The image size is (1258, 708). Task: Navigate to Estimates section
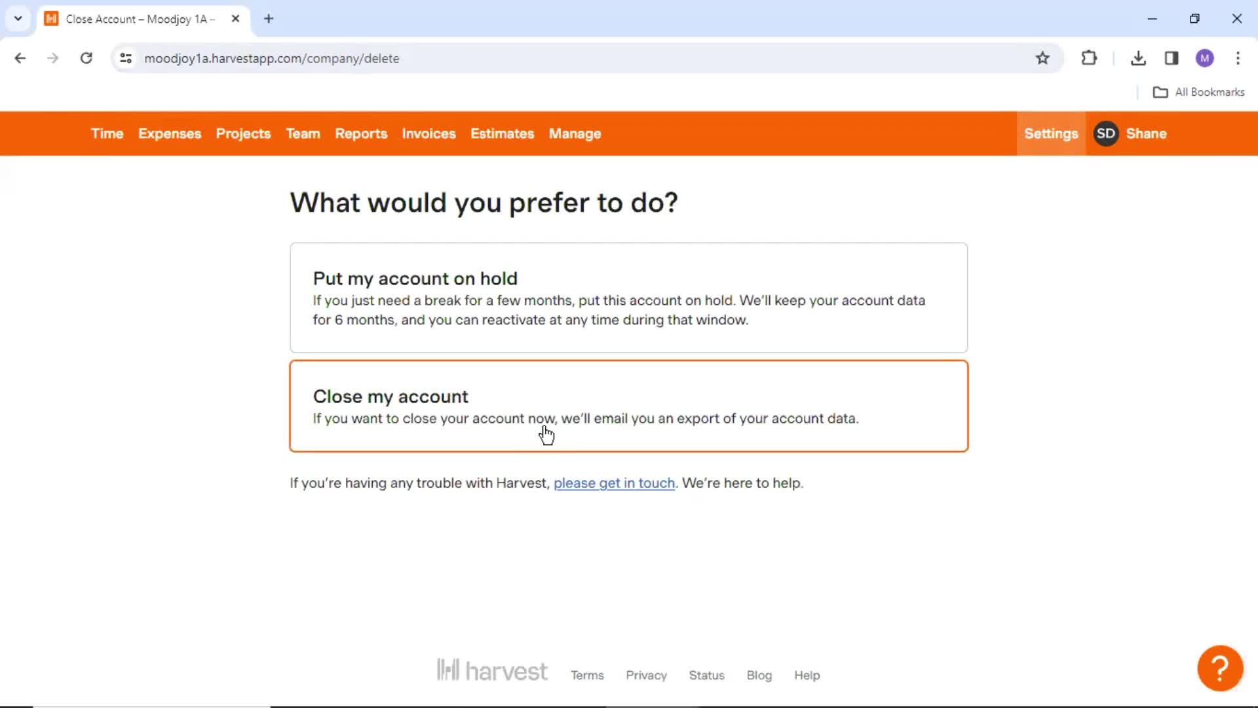coord(503,134)
